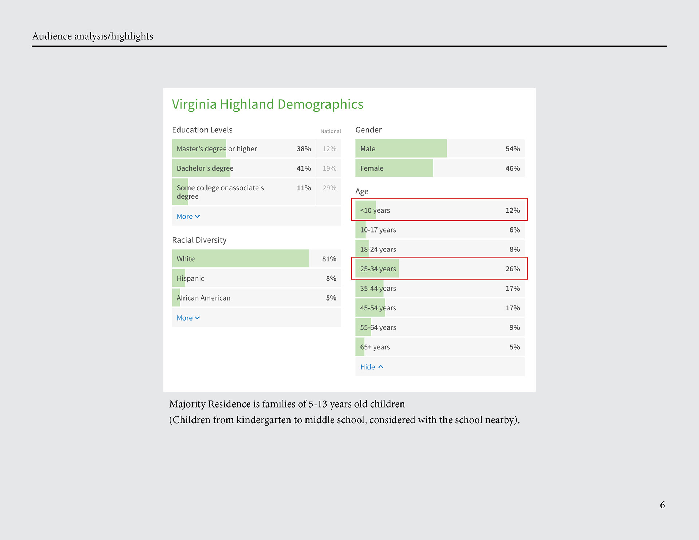
Task: Select the Female gender bar
Action: 440,168
